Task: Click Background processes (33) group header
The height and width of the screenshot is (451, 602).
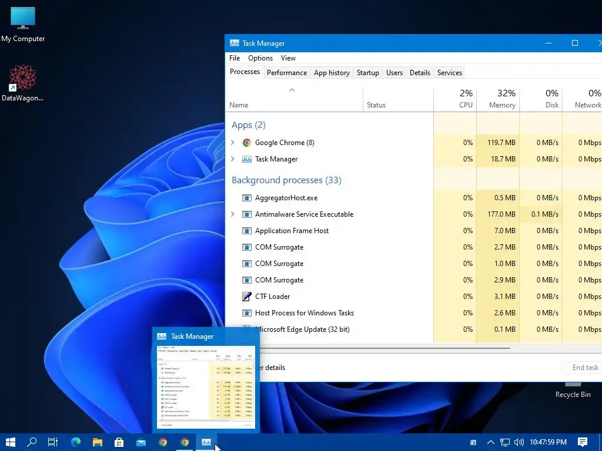Action: pyautogui.click(x=286, y=180)
